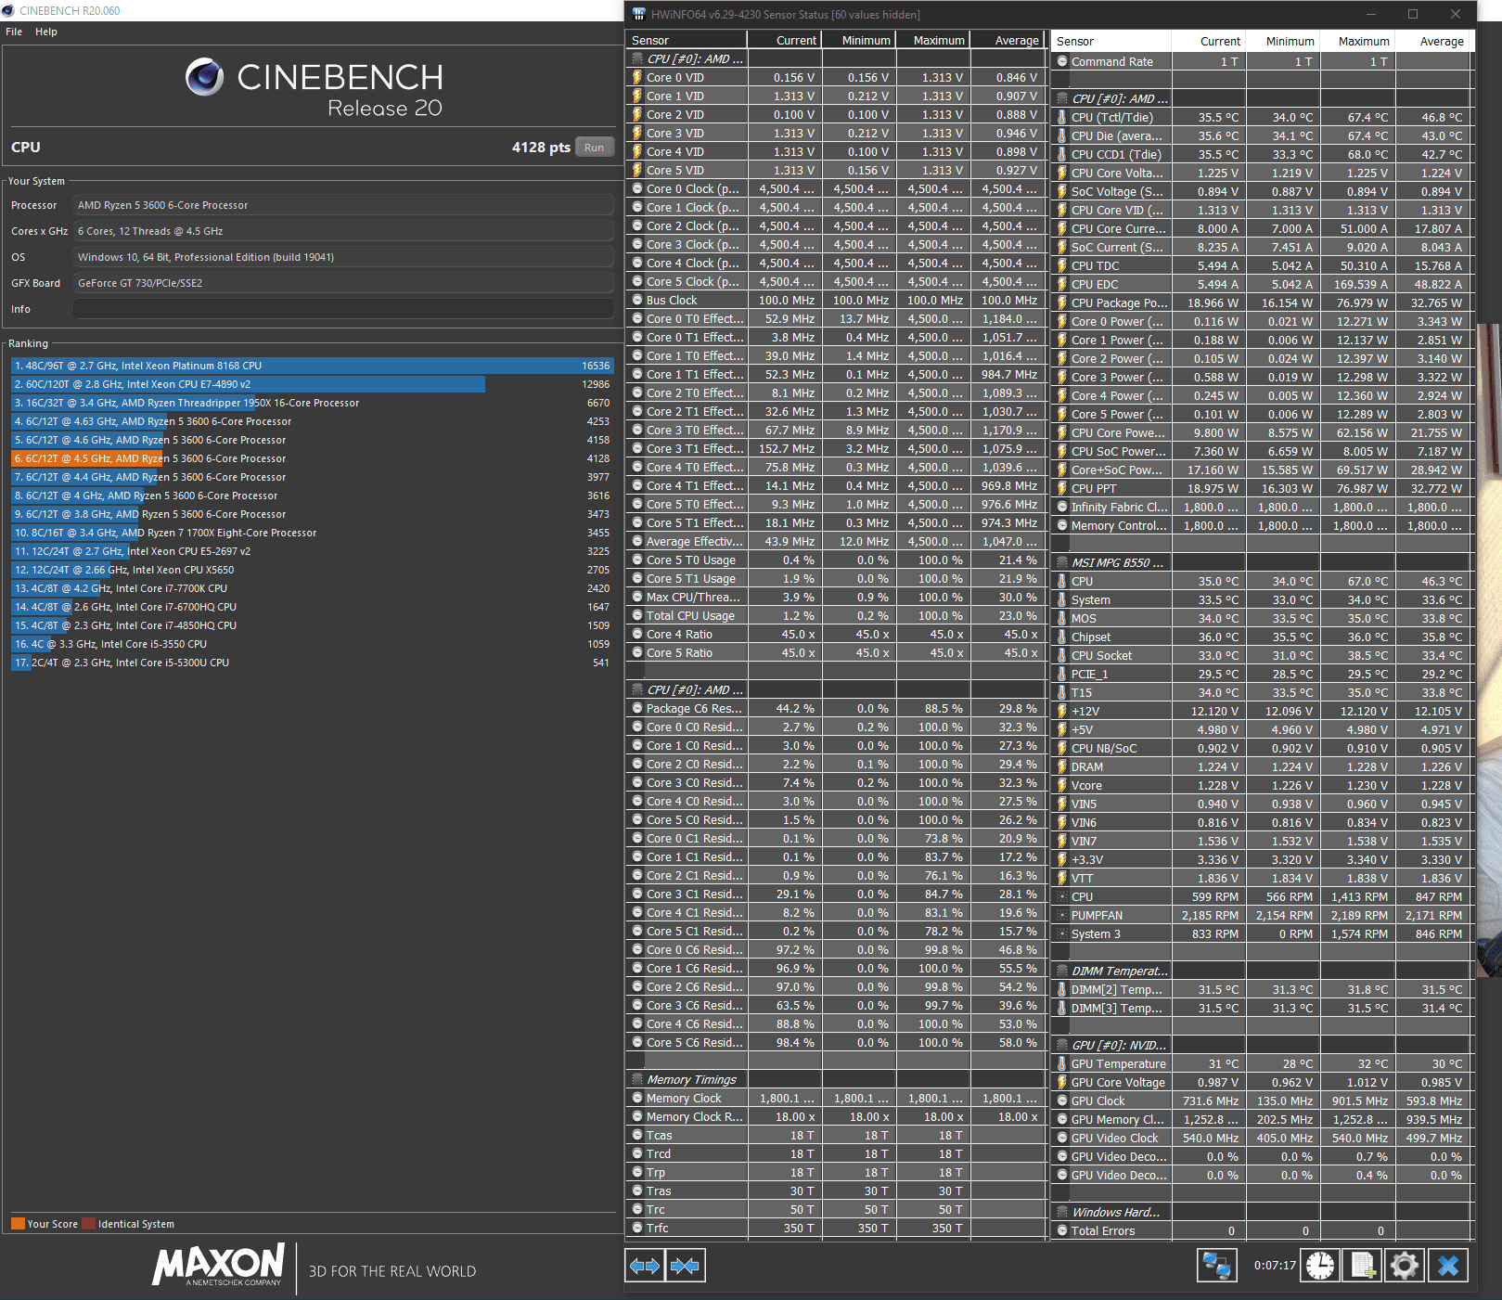Click the orange Your Score legend swatch
The height and width of the screenshot is (1300, 1502).
(x=18, y=1224)
